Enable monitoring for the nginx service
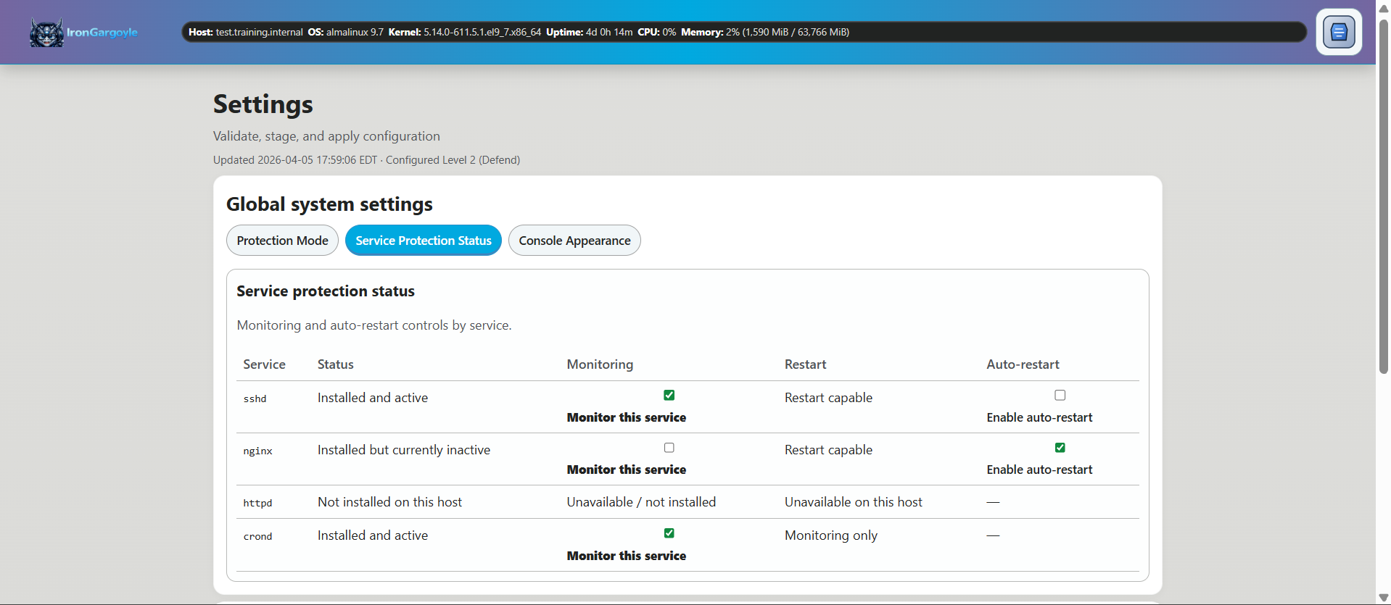The width and height of the screenshot is (1391, 605). pos(669,448)
